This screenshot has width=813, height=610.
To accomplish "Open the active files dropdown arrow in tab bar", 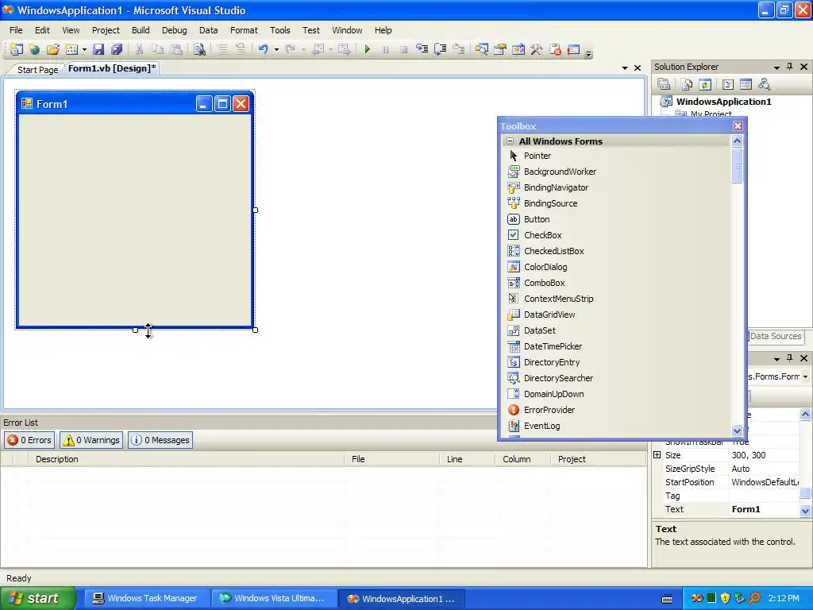I will (x=625, y=68).
